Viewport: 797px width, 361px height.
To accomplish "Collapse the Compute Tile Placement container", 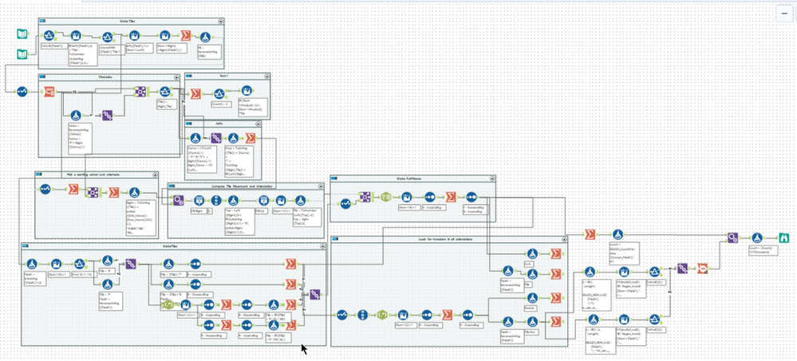I will 320,186.
